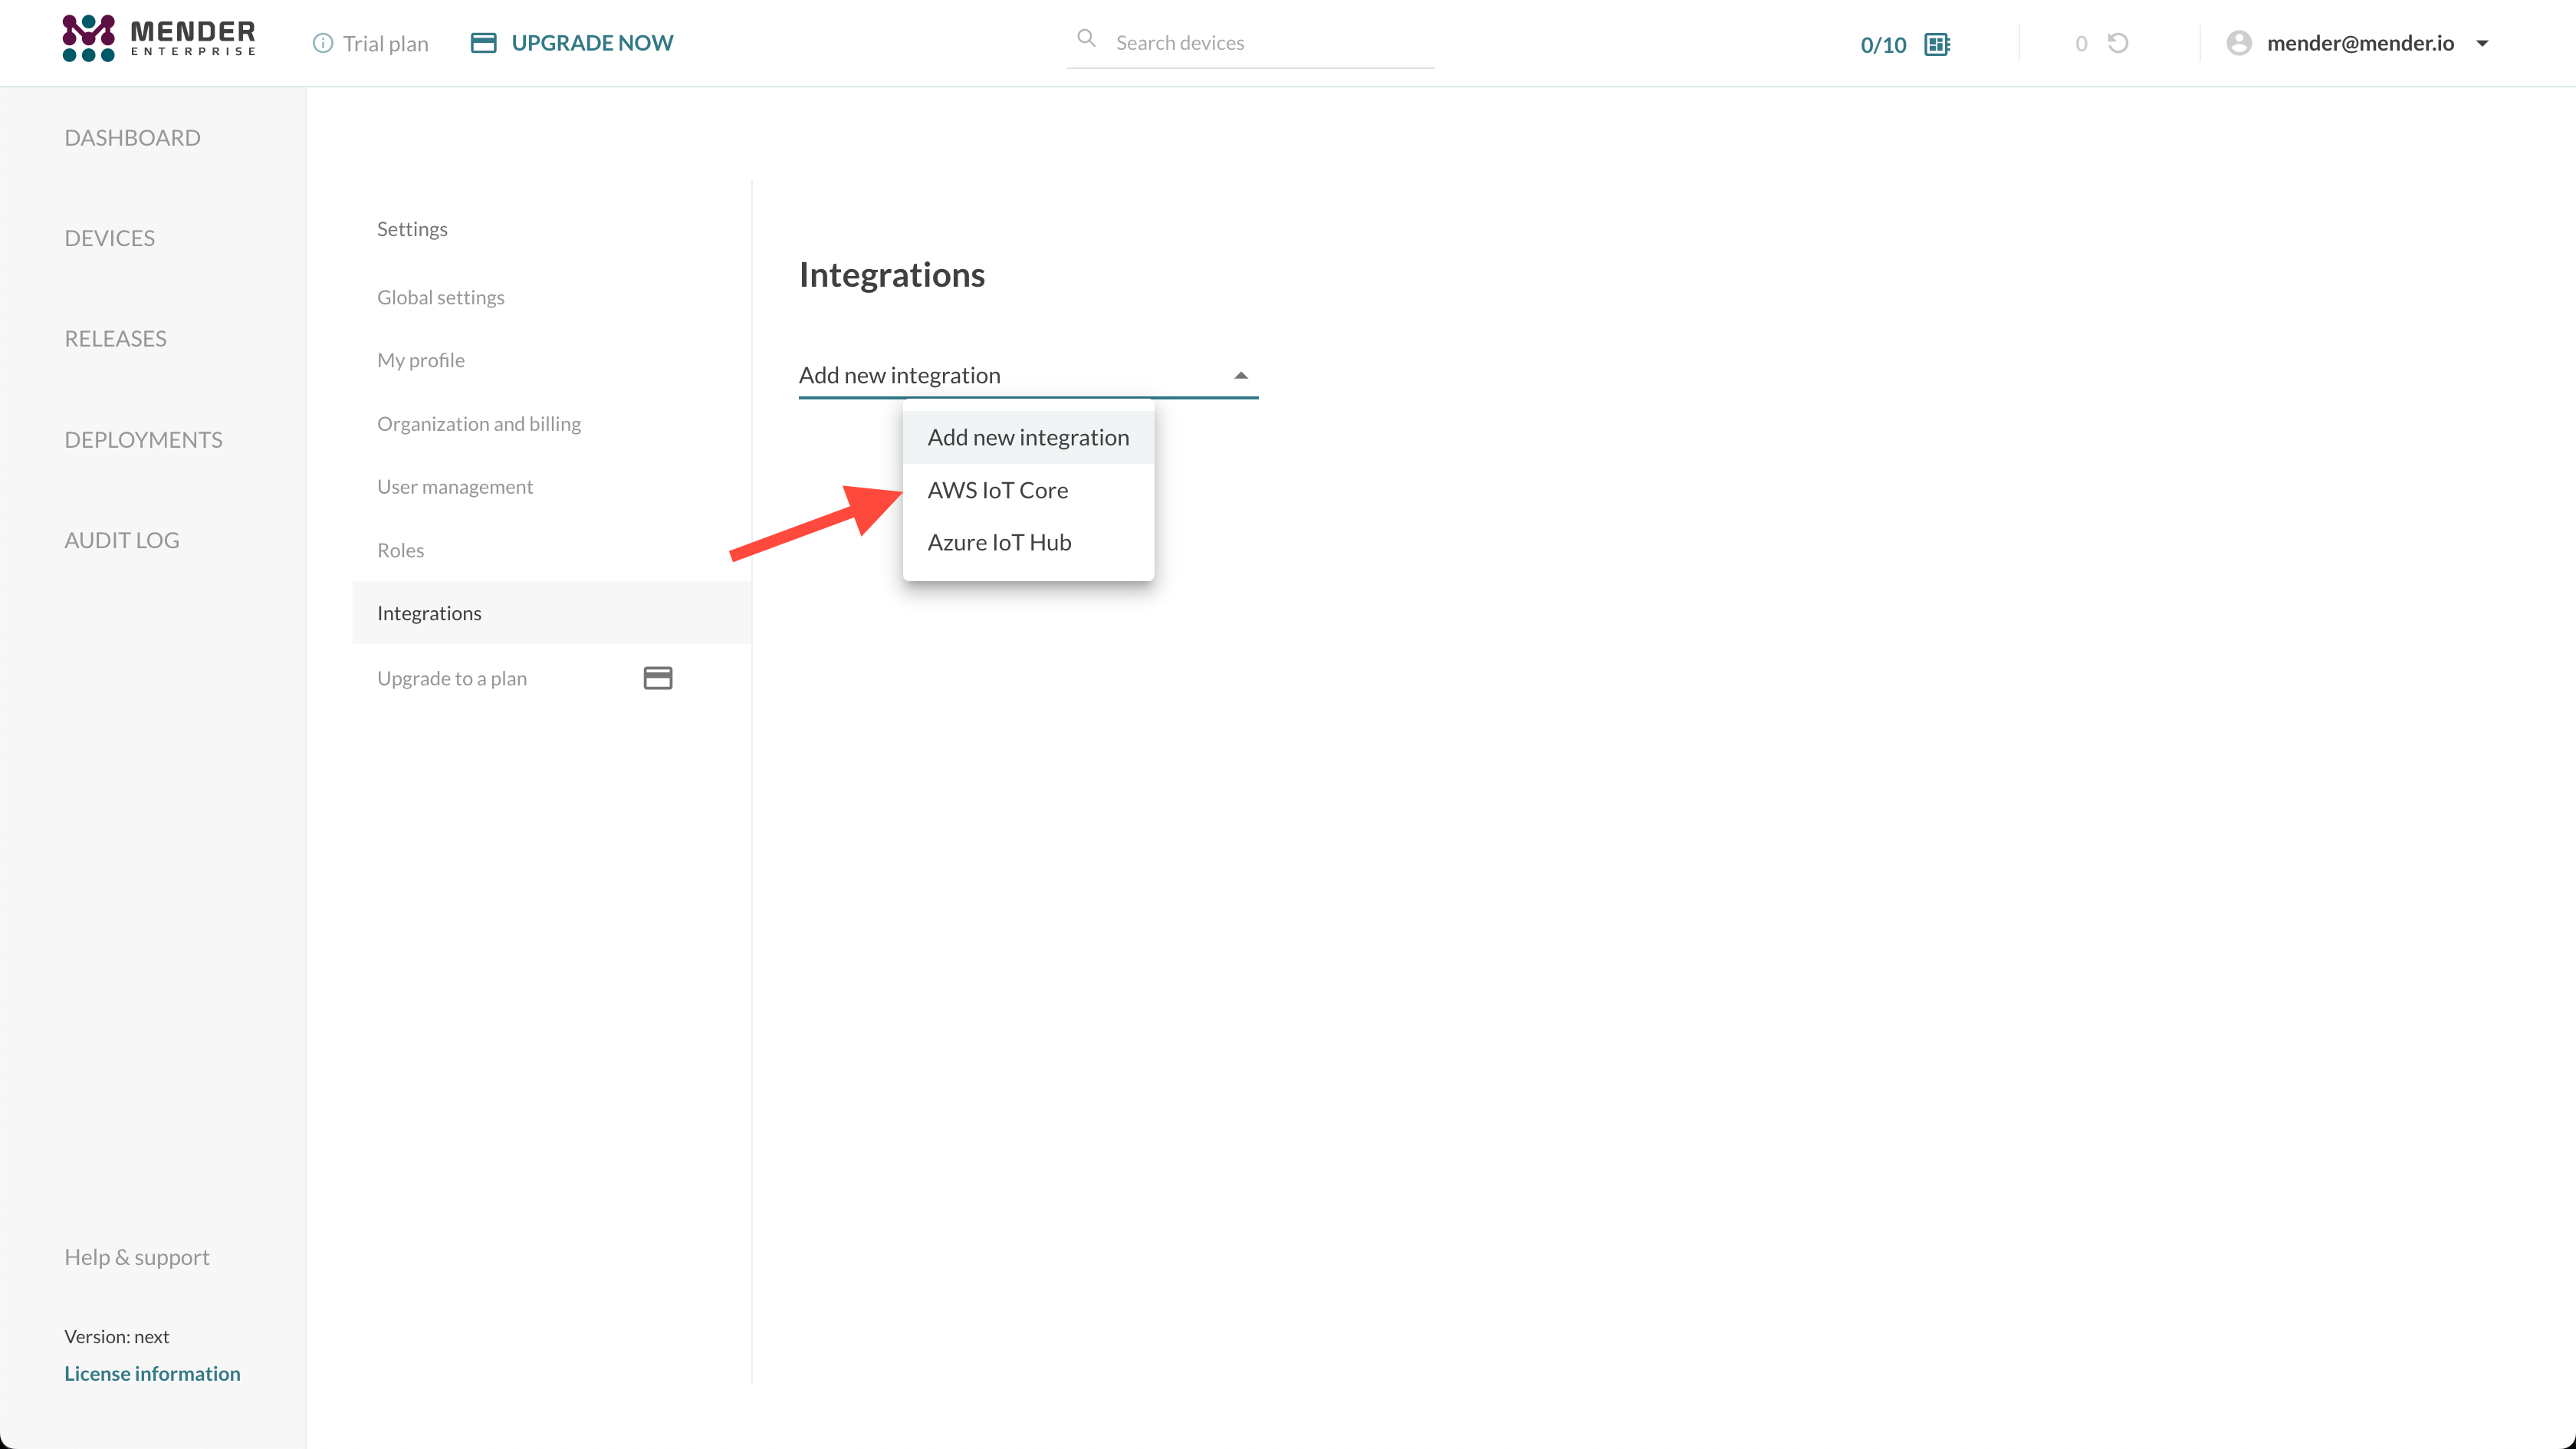Expand the mender@mender.io account menu arrow

pos(2482,43)
